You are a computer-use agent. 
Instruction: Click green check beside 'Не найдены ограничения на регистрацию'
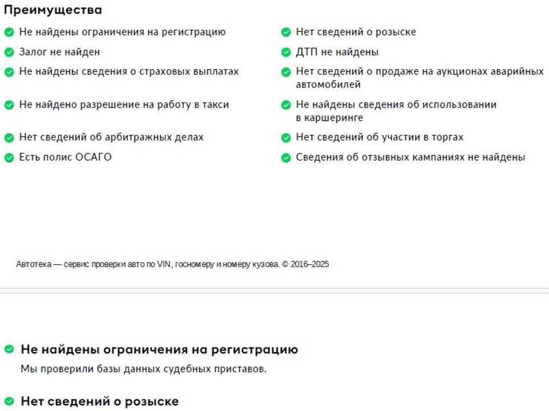(x=9, y=32)
